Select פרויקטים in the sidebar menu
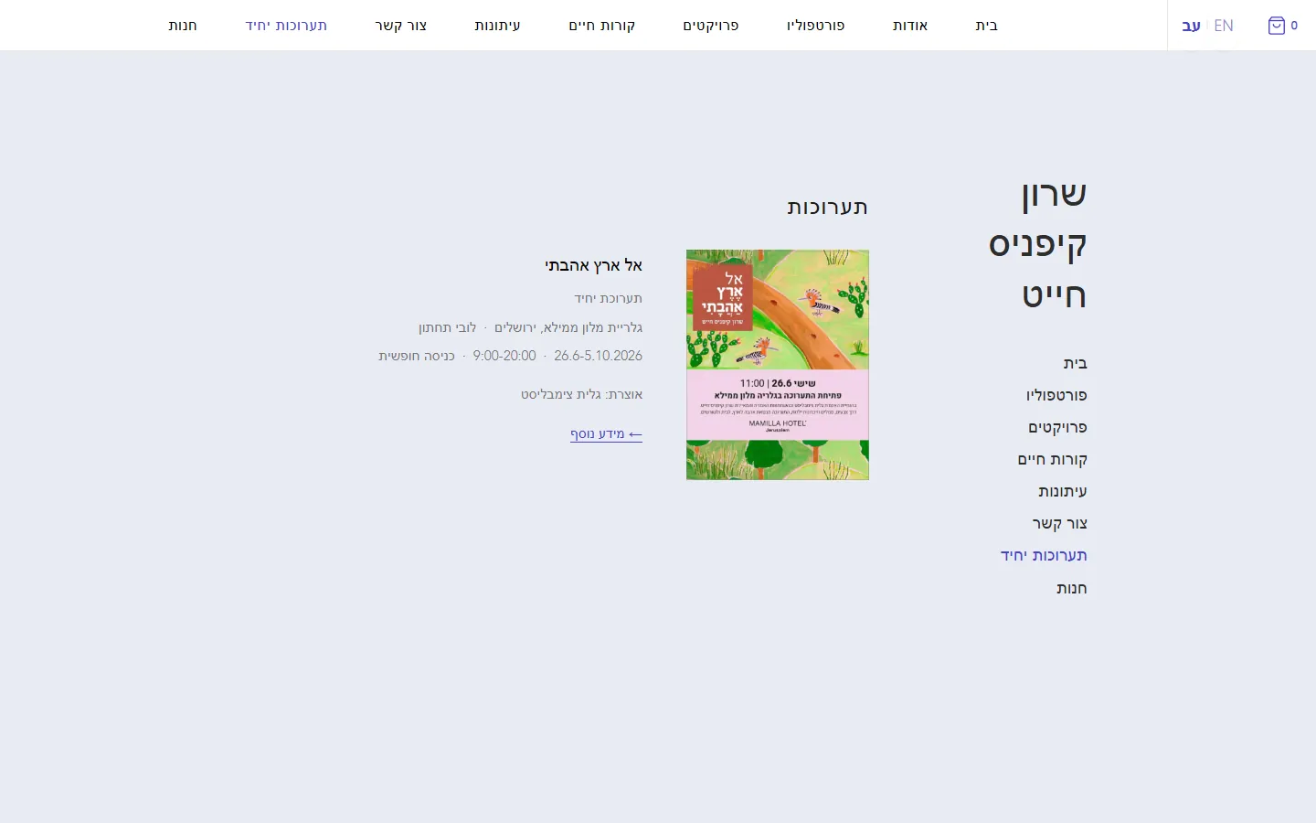The image size is (1316, 823). coord(1058,427)
